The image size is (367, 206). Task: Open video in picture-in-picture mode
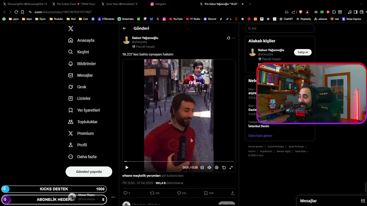224,167
